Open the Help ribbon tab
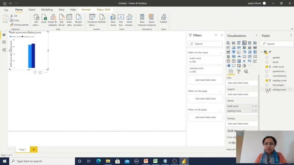The height and width of the screenshot is (165, 294). [73, 10]
